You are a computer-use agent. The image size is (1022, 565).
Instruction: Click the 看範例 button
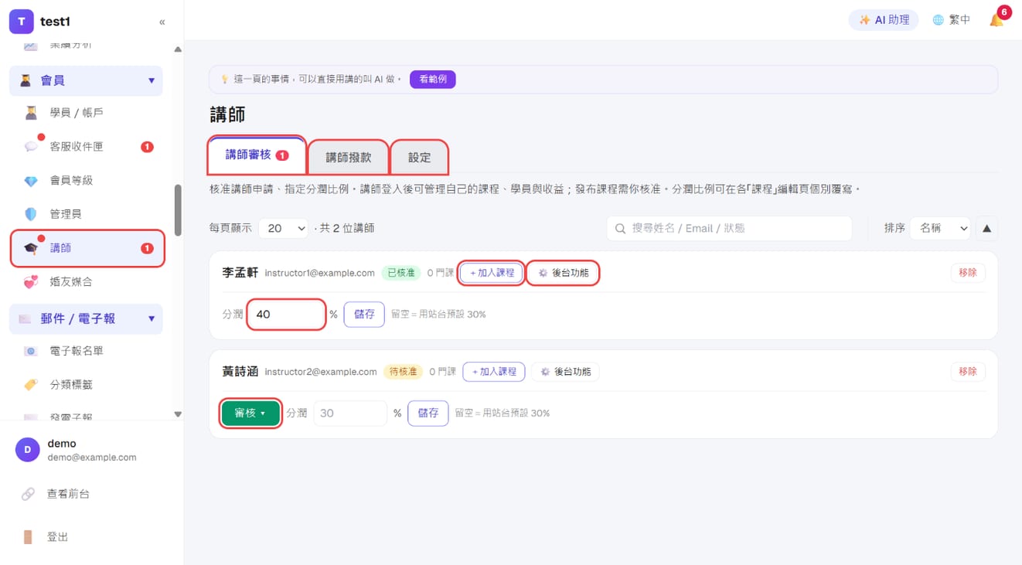coord(433,79)
